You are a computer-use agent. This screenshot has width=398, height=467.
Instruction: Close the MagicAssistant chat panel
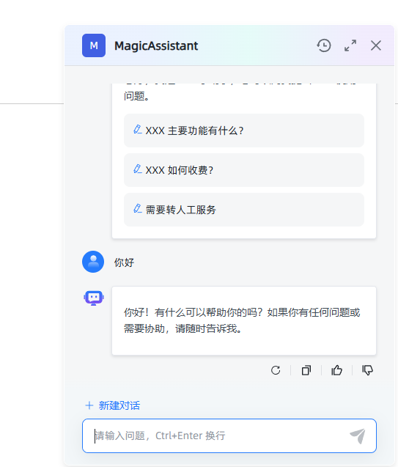click(x=376, y=45)
